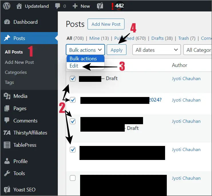
Task: Uncheck the fourth checked post checkbox
Action: click(x=73, y=150)
